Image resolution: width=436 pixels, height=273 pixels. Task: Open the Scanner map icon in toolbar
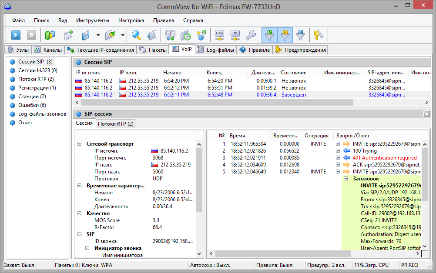click(x=50, y=35)
